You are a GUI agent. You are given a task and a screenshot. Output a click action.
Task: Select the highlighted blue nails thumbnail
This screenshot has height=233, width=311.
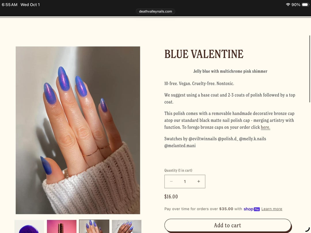pos(94,226)
